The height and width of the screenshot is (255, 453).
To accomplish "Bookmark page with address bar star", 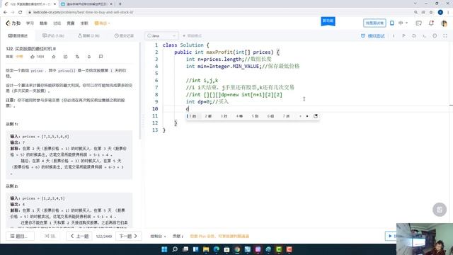I will 431,12.
